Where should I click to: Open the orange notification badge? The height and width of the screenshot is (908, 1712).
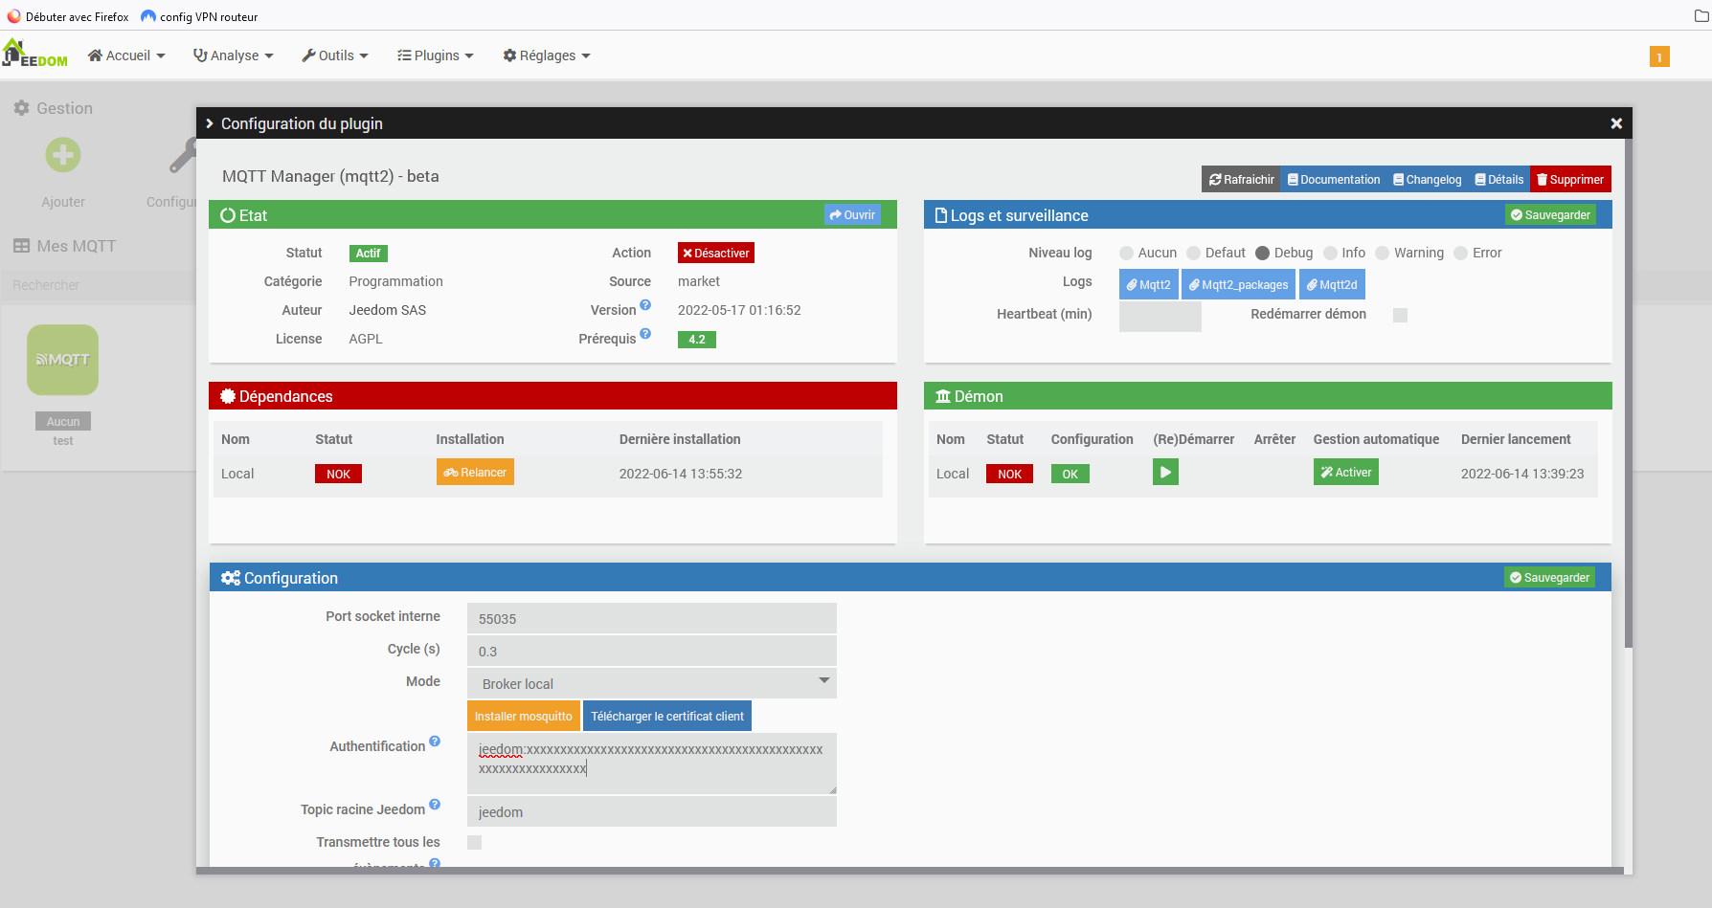coord(1659,56)
